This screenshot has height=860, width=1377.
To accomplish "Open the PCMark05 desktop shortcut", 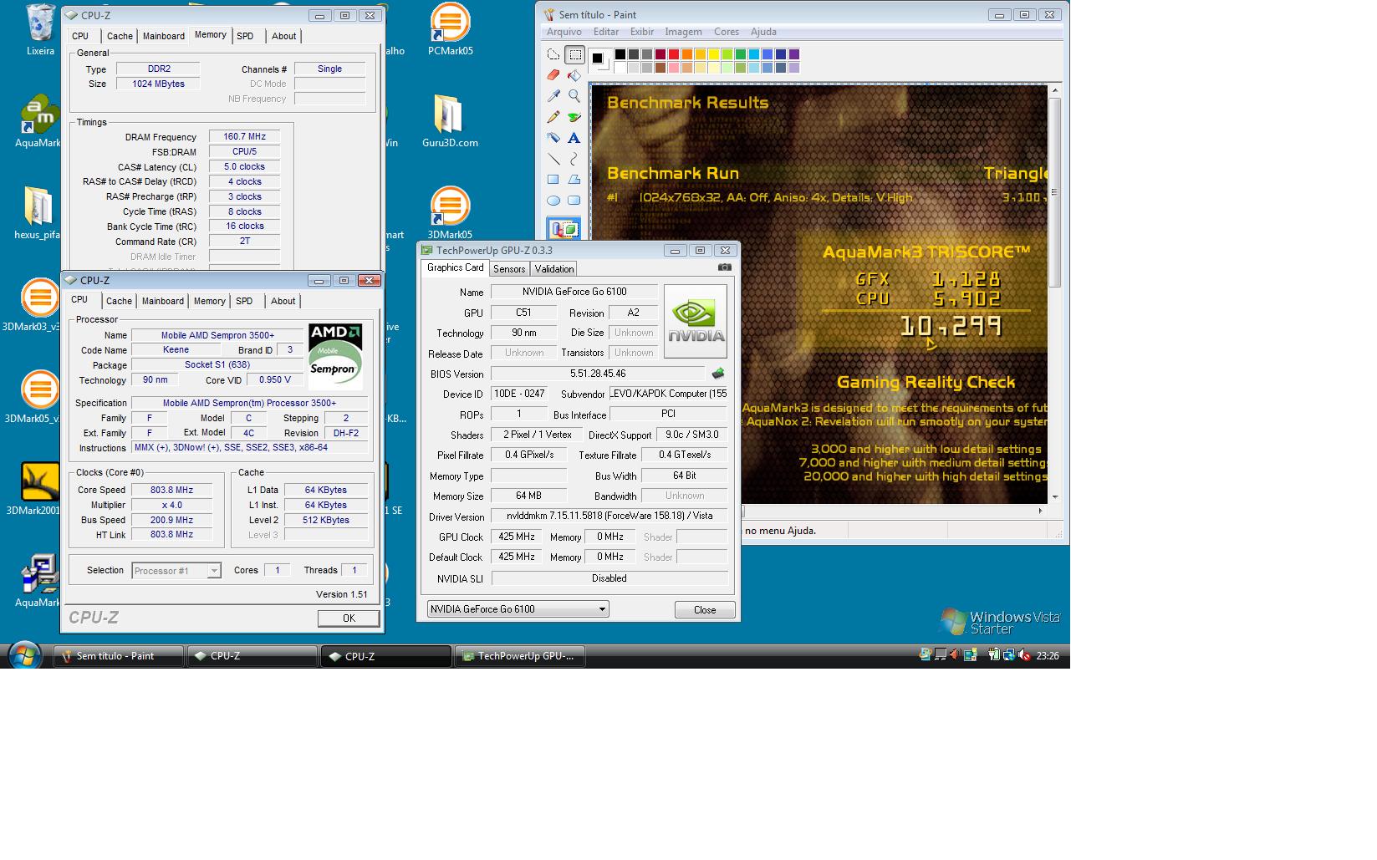I will (450, 29).
